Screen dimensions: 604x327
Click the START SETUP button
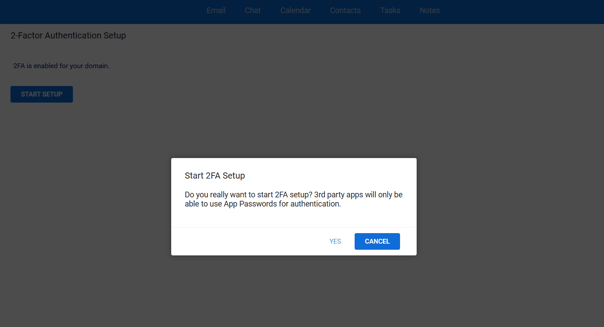pos(41,94)
